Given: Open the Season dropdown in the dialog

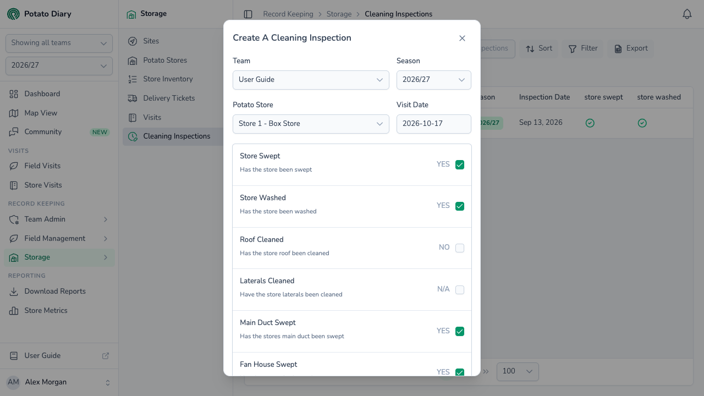Looking at the screenshot, I should point(434,80).
